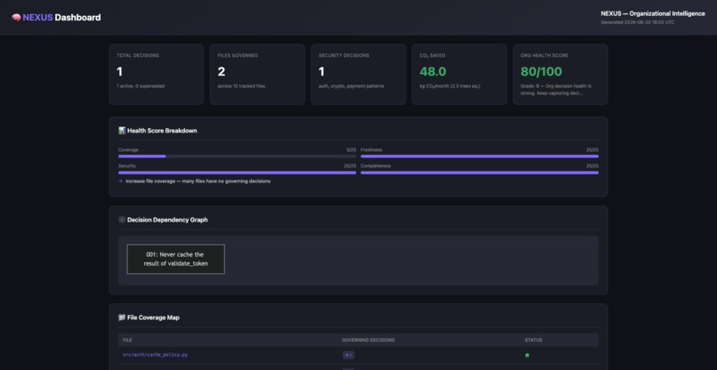Click the '1 active, 0 superseded' text

[x=141, y=86]
